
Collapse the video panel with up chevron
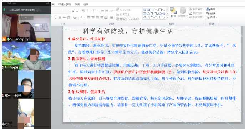26,17
